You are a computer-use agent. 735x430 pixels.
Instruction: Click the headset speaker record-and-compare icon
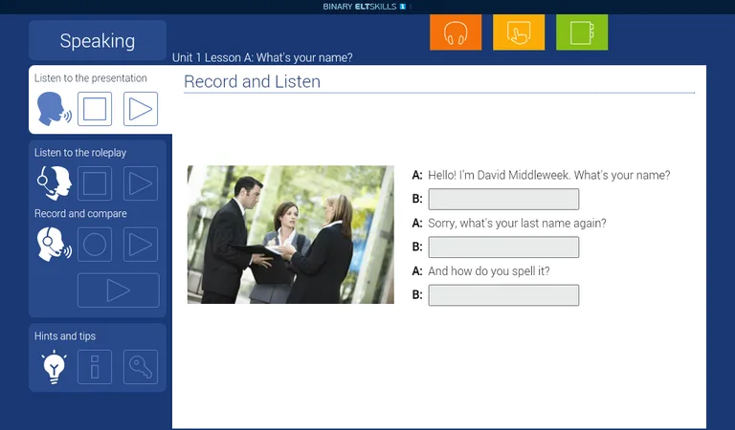pos(54,245)
